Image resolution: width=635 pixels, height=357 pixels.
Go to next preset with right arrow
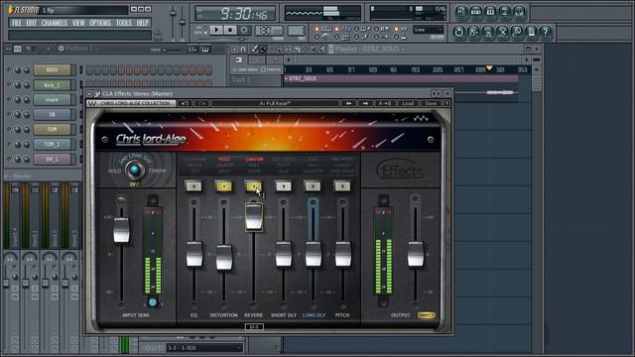pyautogui.click(x=365, y=103)
